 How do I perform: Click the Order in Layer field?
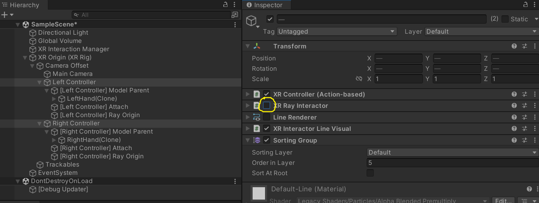[453, 162]
